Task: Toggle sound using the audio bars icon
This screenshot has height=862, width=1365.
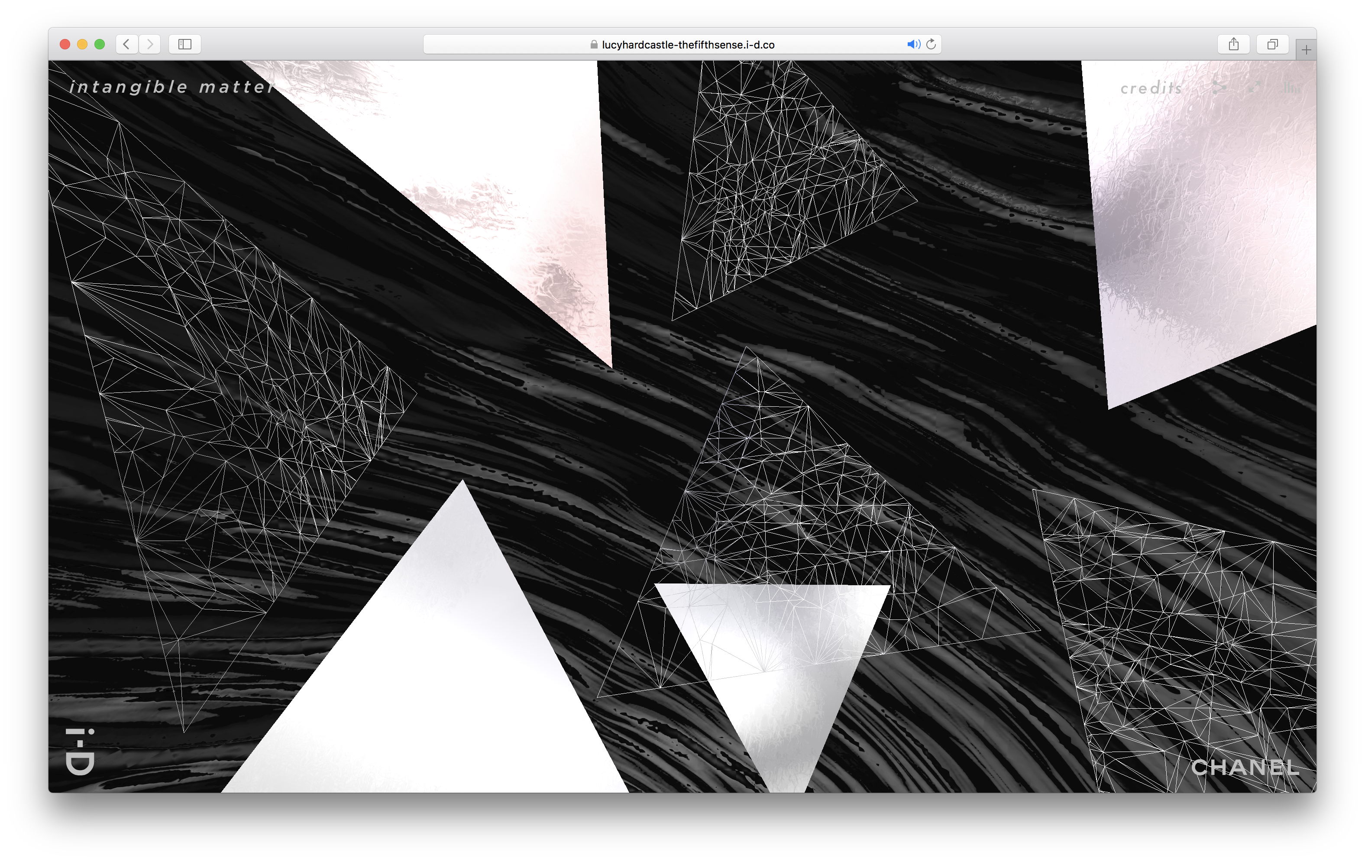Action: [x=1291, y=87]
